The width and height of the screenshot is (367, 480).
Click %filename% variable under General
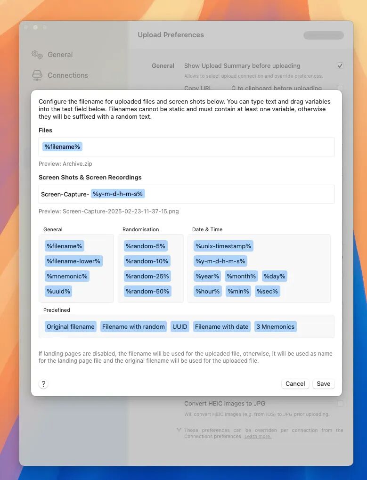pyautogui.click(x=64, y=246)
